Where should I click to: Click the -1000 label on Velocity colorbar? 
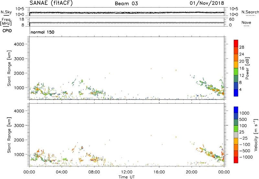246,157
